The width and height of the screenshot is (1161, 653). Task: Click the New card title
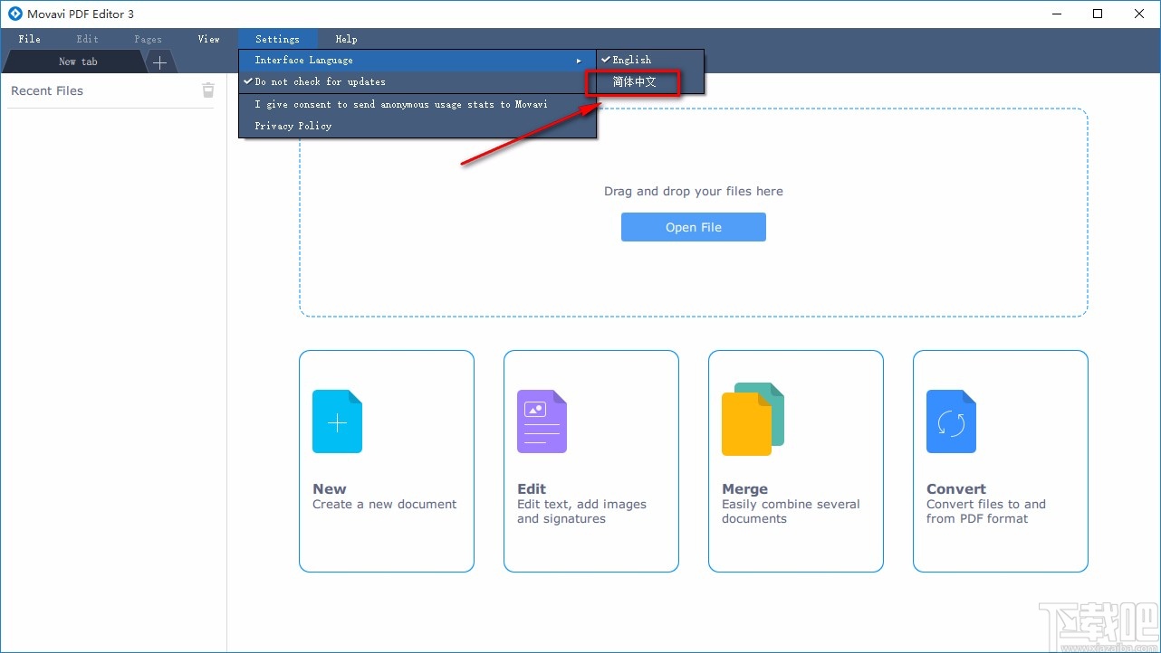[x=330, y=488]
